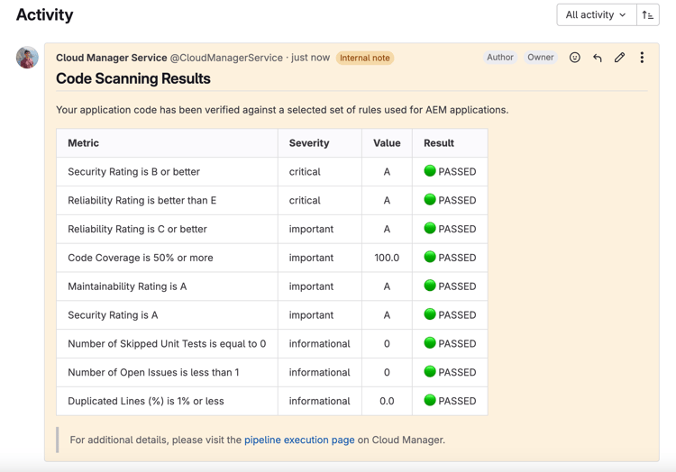The width and height of the screenshot is (676, 472).
Task: Open the Cloud Manager Service author name
Action: click(111, 58)
